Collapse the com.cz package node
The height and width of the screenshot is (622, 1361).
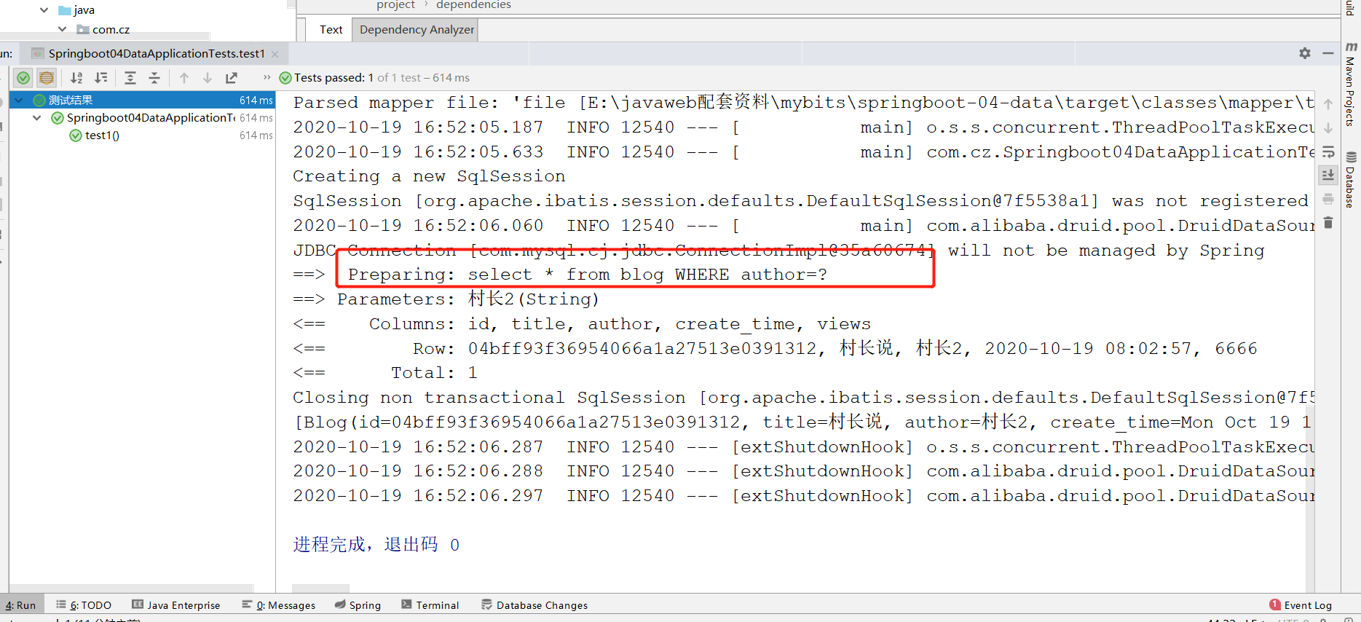[x=63, y=30]
